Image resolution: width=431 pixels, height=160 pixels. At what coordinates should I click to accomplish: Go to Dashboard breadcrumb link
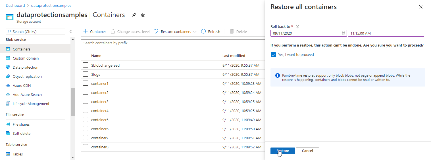tap(15, 5)
